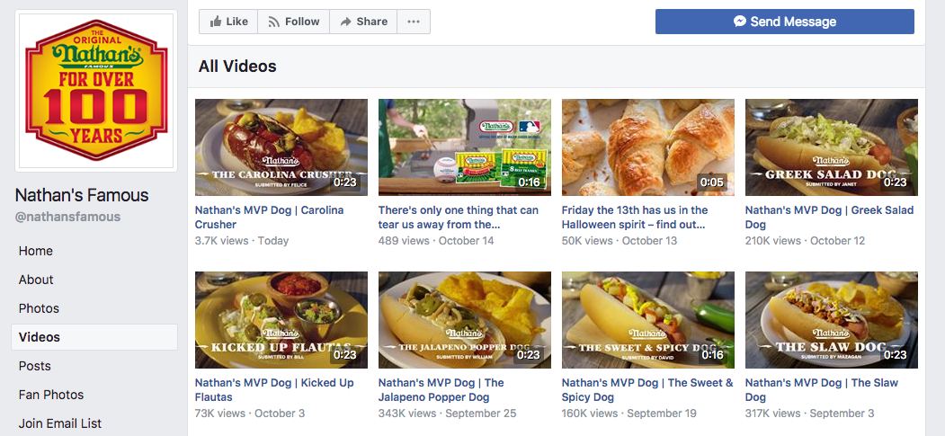Share the Nathan's Famous page
Screen dimensions: 945x436
[x=363, y=22]
